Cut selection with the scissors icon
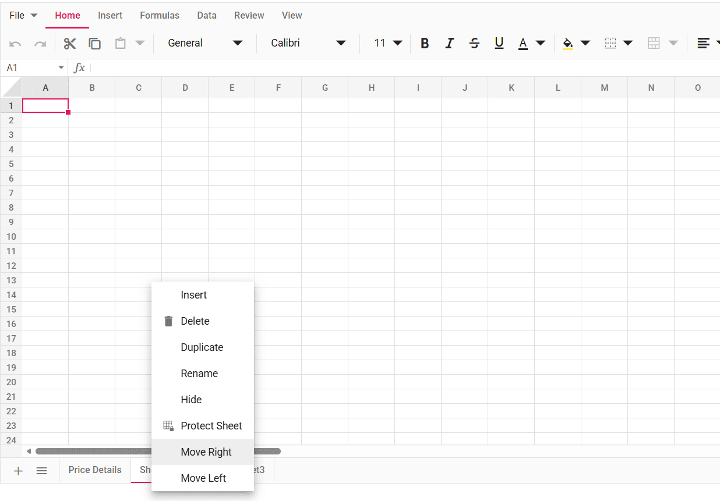Viewport: 720px width, 501px height. pyautogui.click(x=70, y=44)
